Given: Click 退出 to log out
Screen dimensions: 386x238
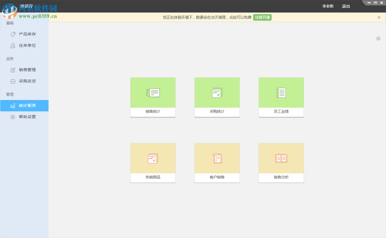Looking at the screenshot, I should coord(346,6).
